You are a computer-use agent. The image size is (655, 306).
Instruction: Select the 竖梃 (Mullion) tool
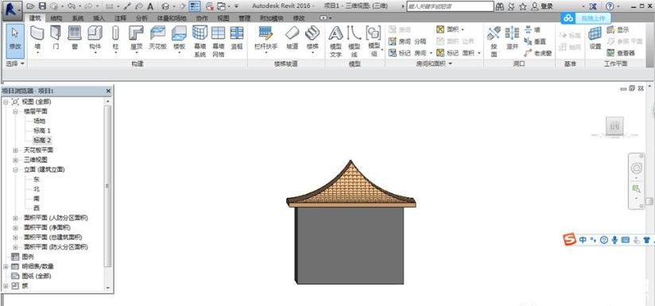pos(237,38)
